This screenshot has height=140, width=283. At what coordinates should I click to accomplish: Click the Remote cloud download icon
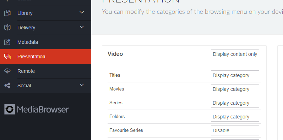(7, 71)
